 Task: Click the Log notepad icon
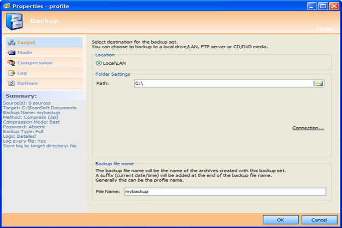(11, 73)
